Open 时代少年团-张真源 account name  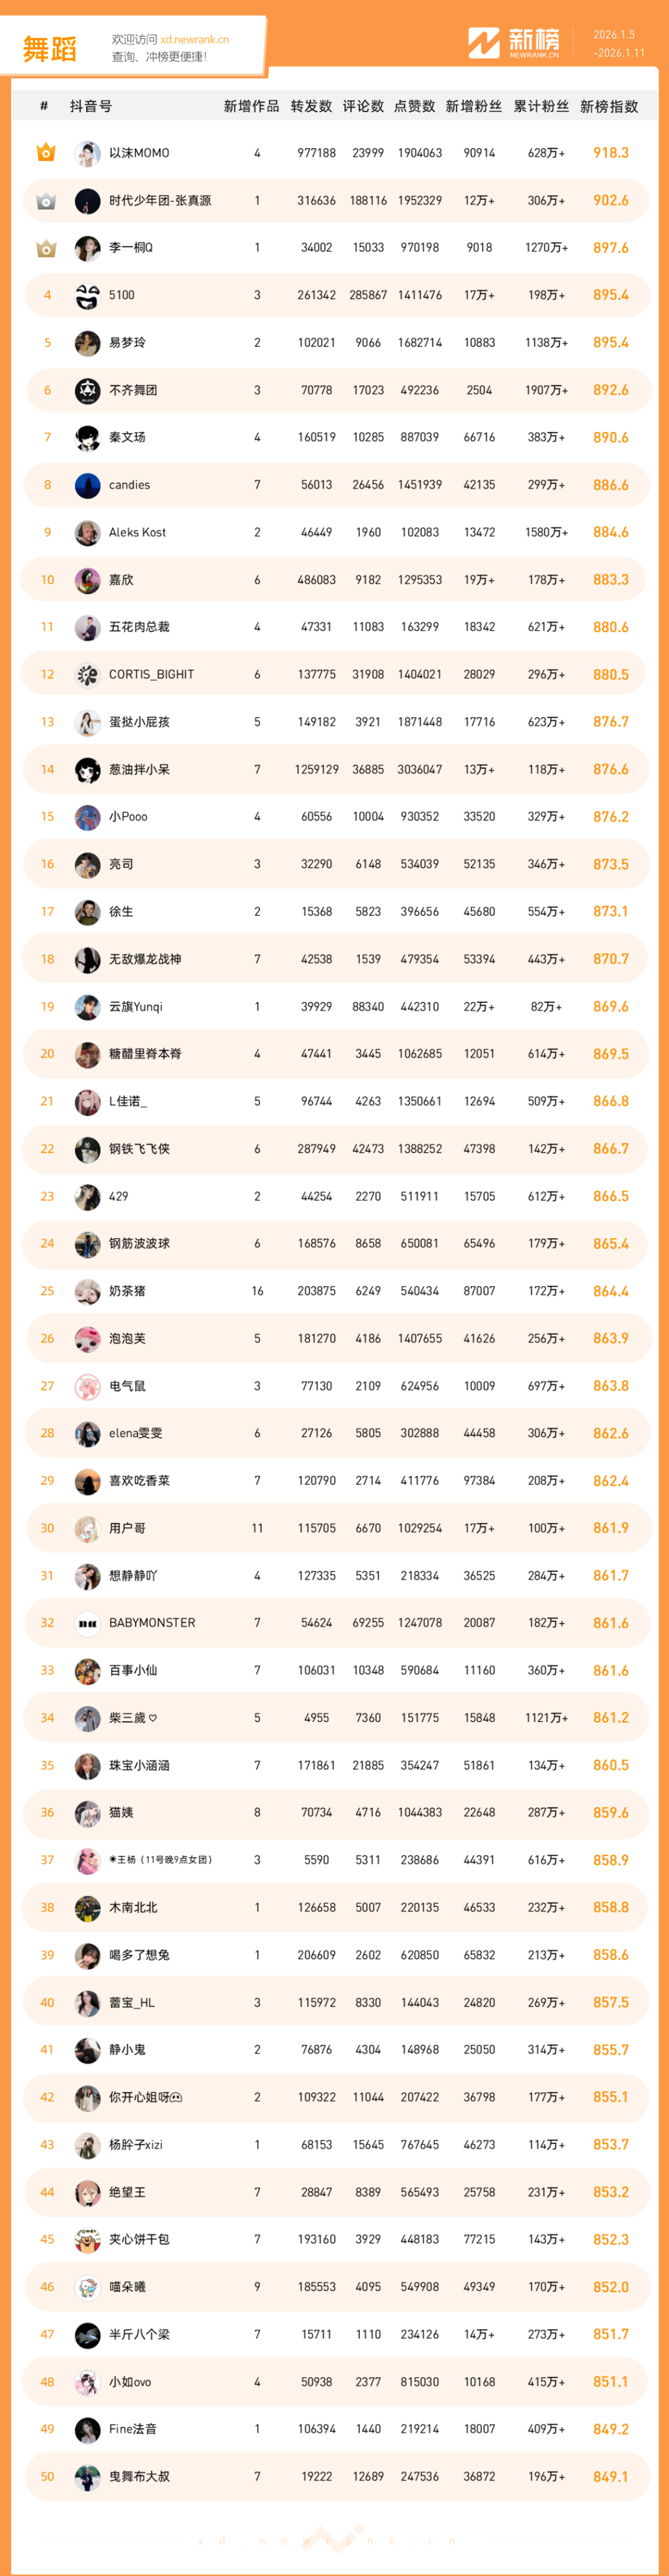point(160,201)
